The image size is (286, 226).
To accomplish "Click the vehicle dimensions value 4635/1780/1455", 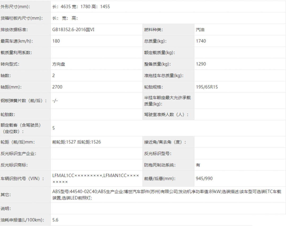I will pyautogui.click(x=81, y=7).
